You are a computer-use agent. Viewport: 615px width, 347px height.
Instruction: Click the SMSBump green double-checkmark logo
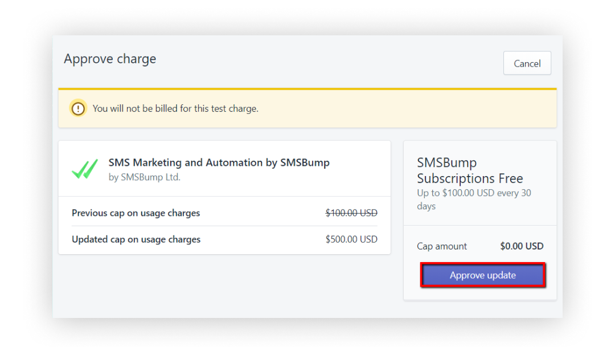pyautogui.click(x=85, y=169)
